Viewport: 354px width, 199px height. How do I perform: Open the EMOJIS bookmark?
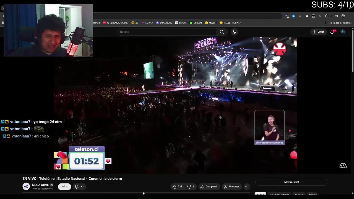pos(181,23)
